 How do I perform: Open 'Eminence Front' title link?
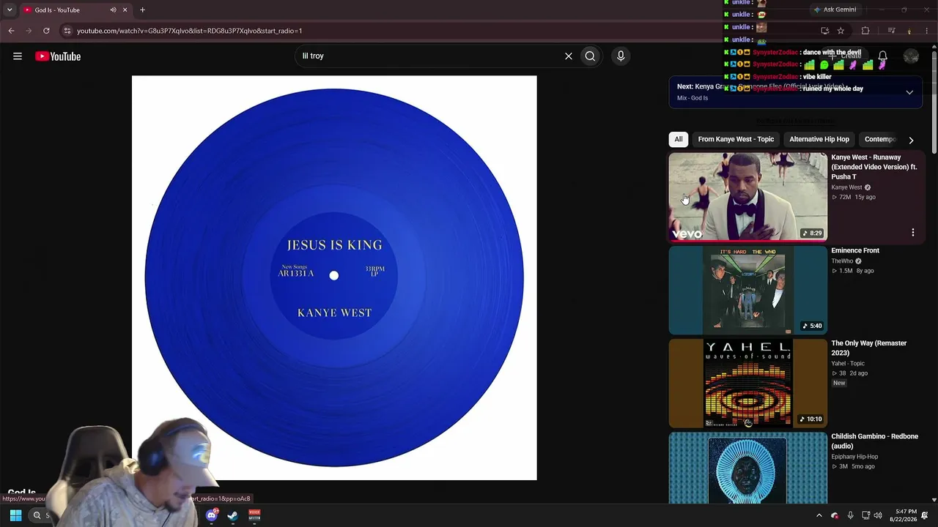[x=855, y=250]
